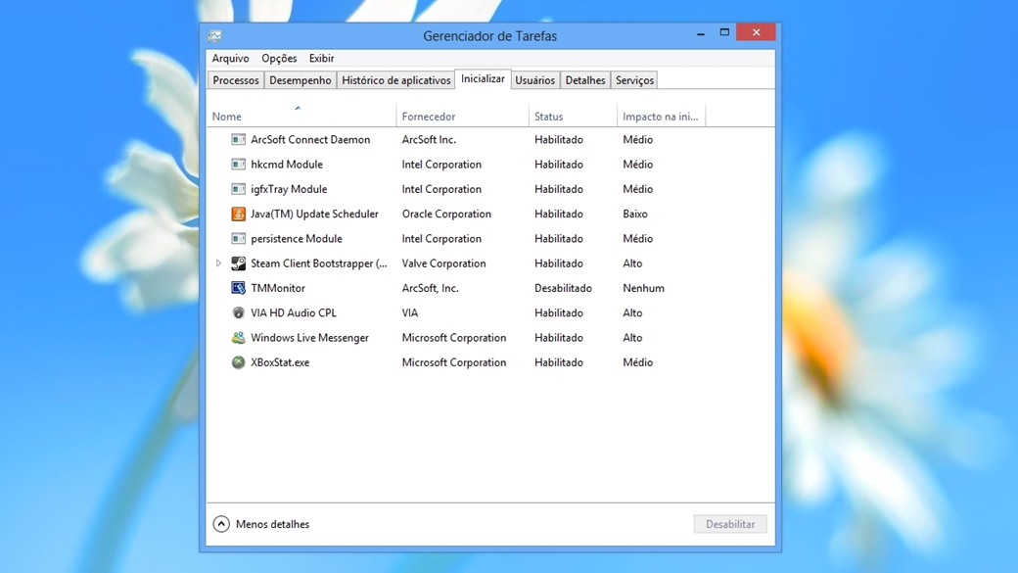
Task: Click the Windows Live Messenger icon
Action: 238,338
